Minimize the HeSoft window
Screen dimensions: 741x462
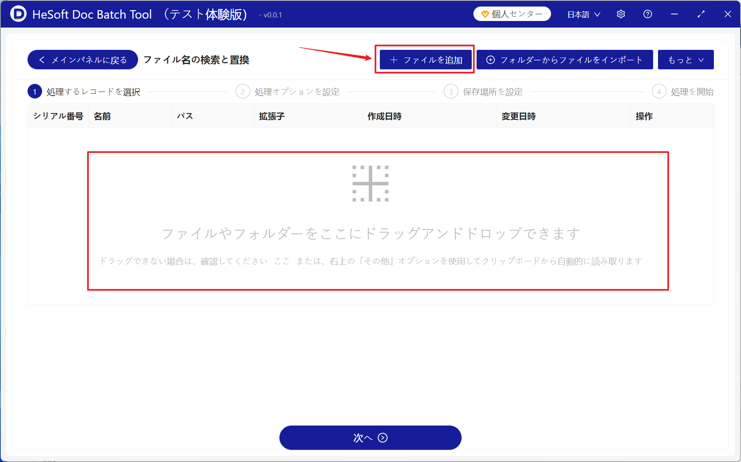tap(674, 14)
